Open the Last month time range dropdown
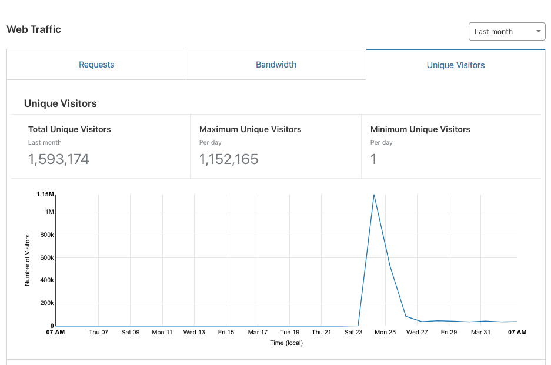Viewport: 551px width, 365px height. (x=507, y=32)
